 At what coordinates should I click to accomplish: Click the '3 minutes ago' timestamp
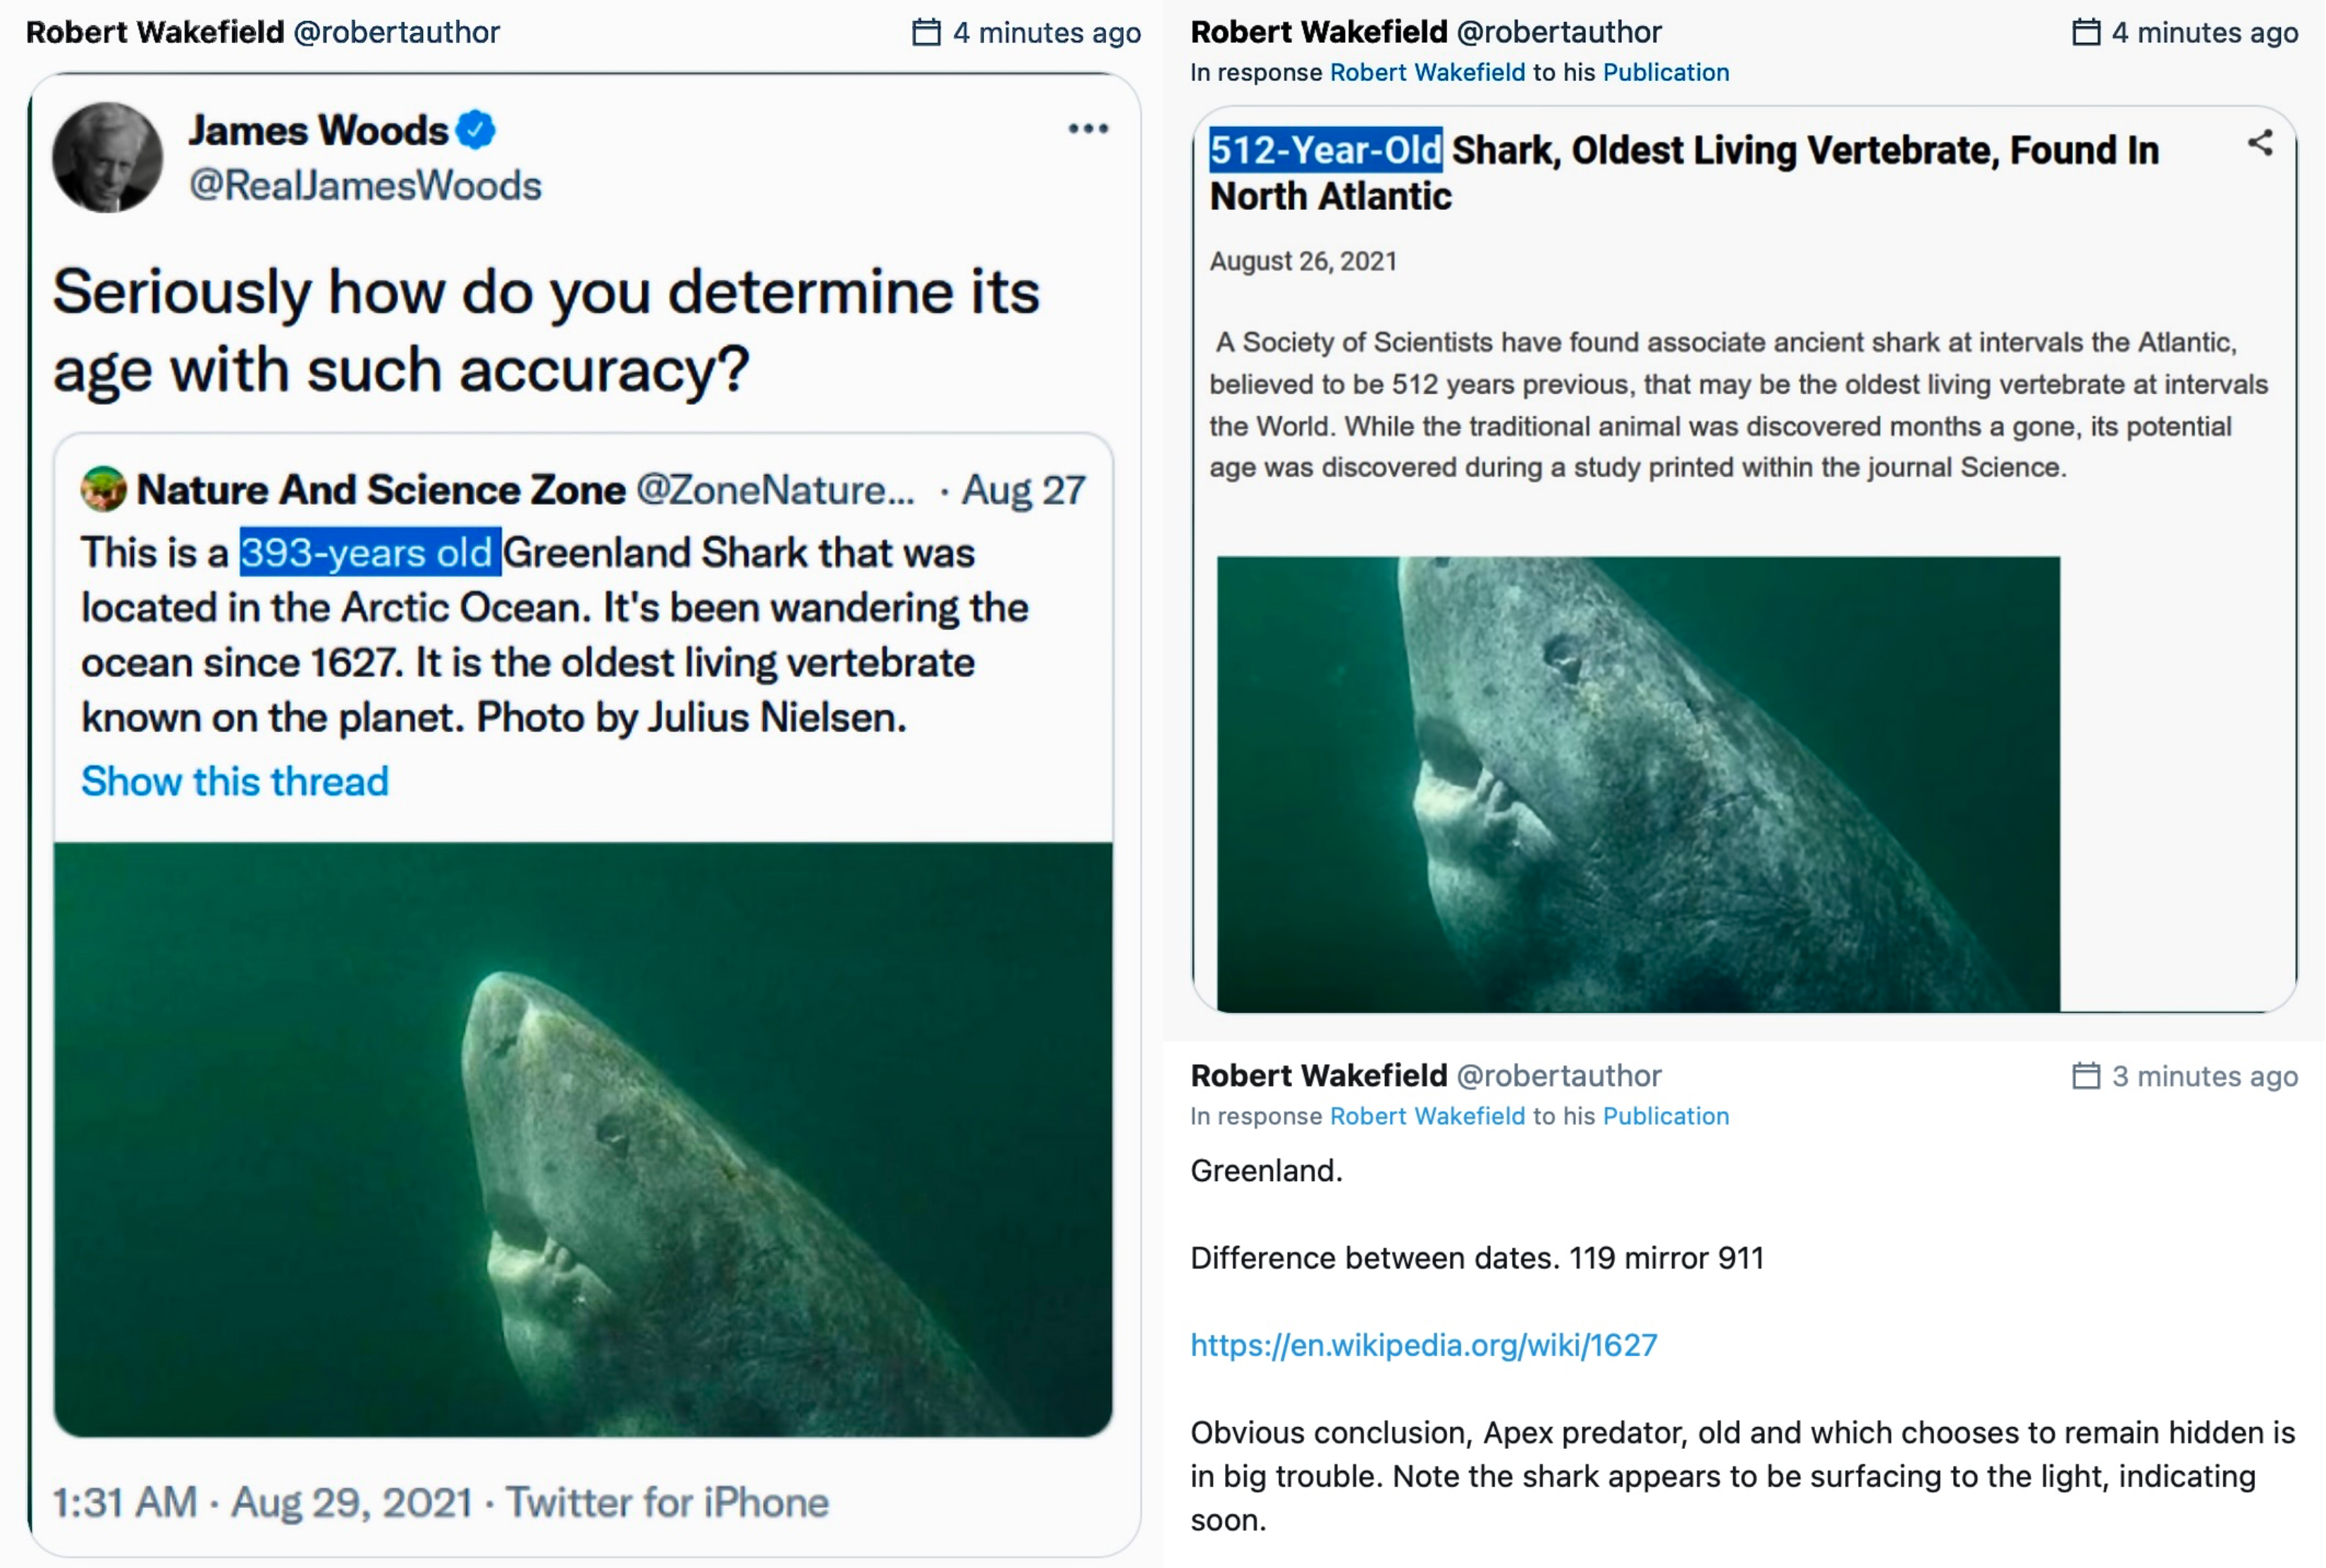pyautogui.click(x=2204, y=1076)
